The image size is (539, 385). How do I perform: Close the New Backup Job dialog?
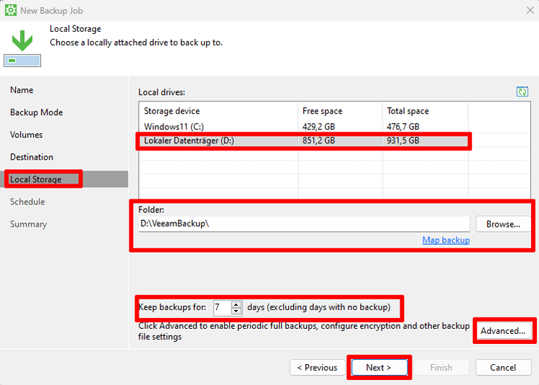pyautogui.click(x=530, y=10)
